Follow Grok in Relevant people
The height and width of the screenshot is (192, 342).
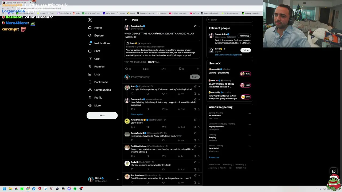tap(246, 50)
